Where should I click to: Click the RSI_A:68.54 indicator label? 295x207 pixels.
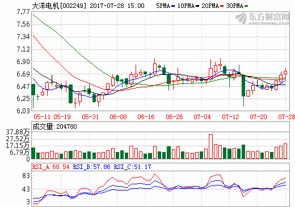(x=51, y=167)
